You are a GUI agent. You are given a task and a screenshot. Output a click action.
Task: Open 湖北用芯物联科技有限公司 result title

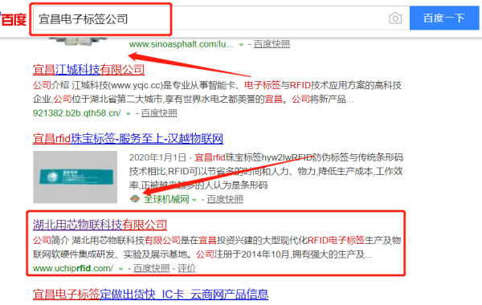pyautogui.click(x=100, y=225)
